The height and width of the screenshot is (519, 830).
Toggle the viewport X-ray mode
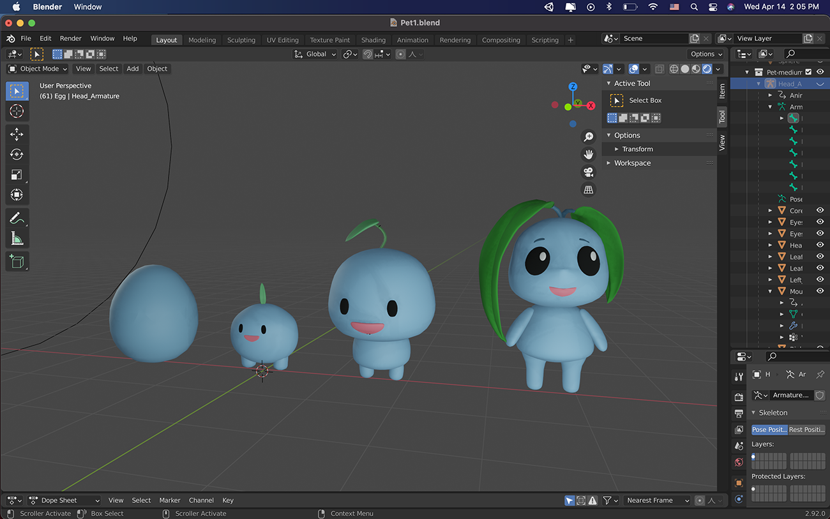tap(660, 69)
